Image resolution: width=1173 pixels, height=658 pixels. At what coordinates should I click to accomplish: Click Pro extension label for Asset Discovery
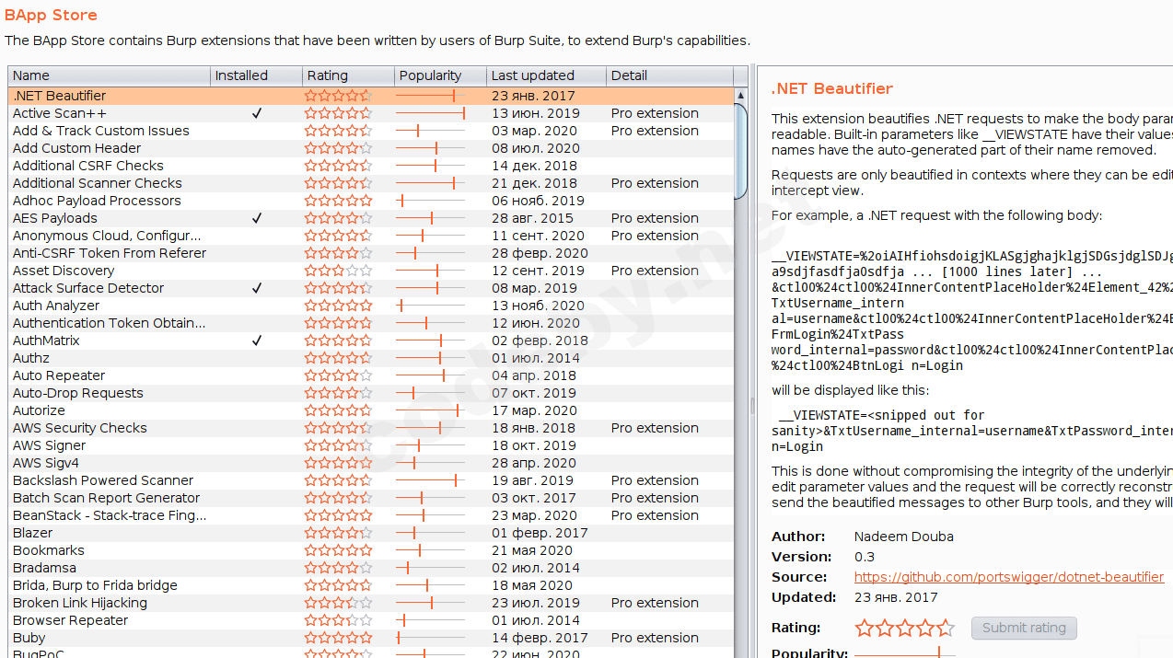tap(655, 271)
